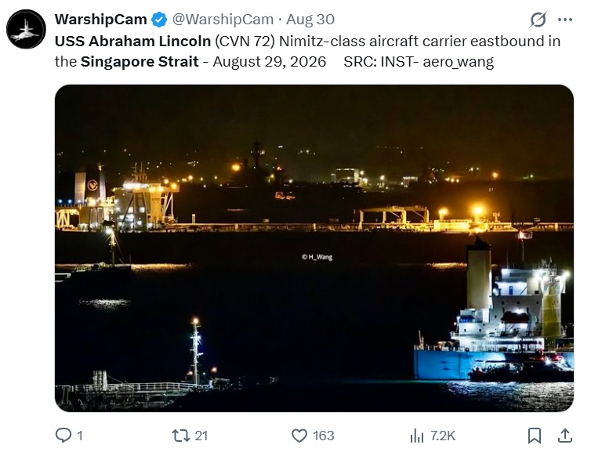This screenshot has width=591, height=452.
Task: Click the reply count number 1
Action: click(80, 436)
